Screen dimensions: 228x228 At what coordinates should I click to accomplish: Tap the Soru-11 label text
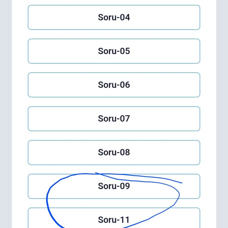(x=114, y=220)
